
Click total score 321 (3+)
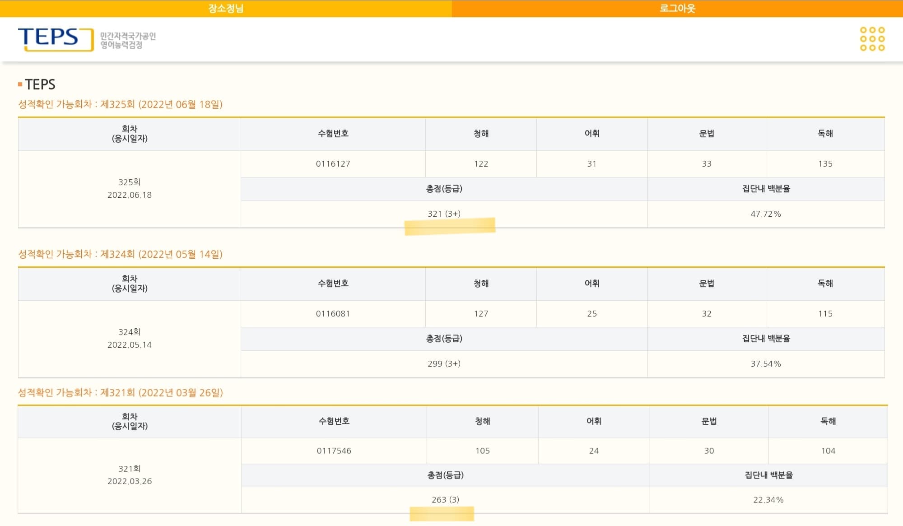click(444, 214)
